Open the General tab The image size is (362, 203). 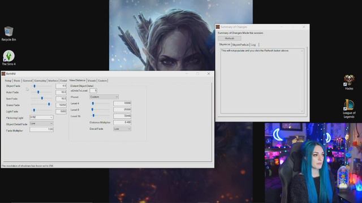pos(28,81)
